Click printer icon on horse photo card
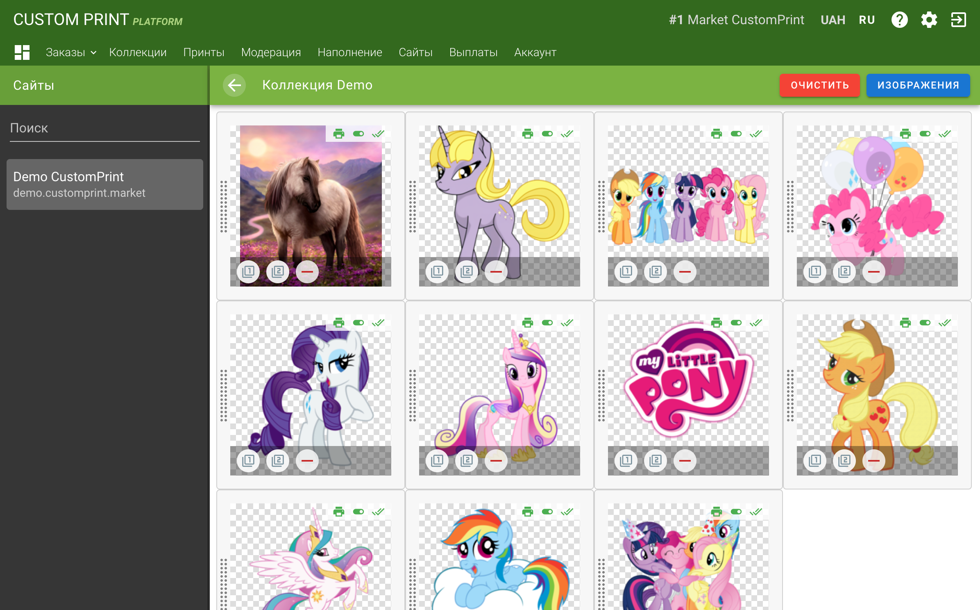980x610 pixels. click(x=339, y=134)
